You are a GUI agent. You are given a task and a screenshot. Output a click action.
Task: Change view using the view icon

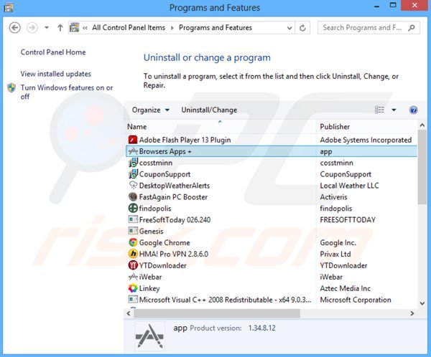coord(379,110)
